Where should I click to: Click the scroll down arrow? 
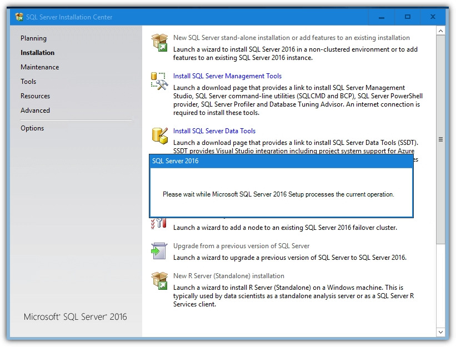click(440, 332)
